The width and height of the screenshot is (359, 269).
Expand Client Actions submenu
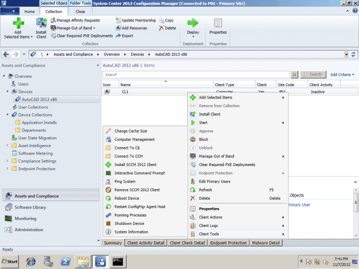237,217
